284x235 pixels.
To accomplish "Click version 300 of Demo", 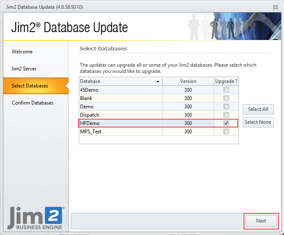I will (x=188, y=107).
